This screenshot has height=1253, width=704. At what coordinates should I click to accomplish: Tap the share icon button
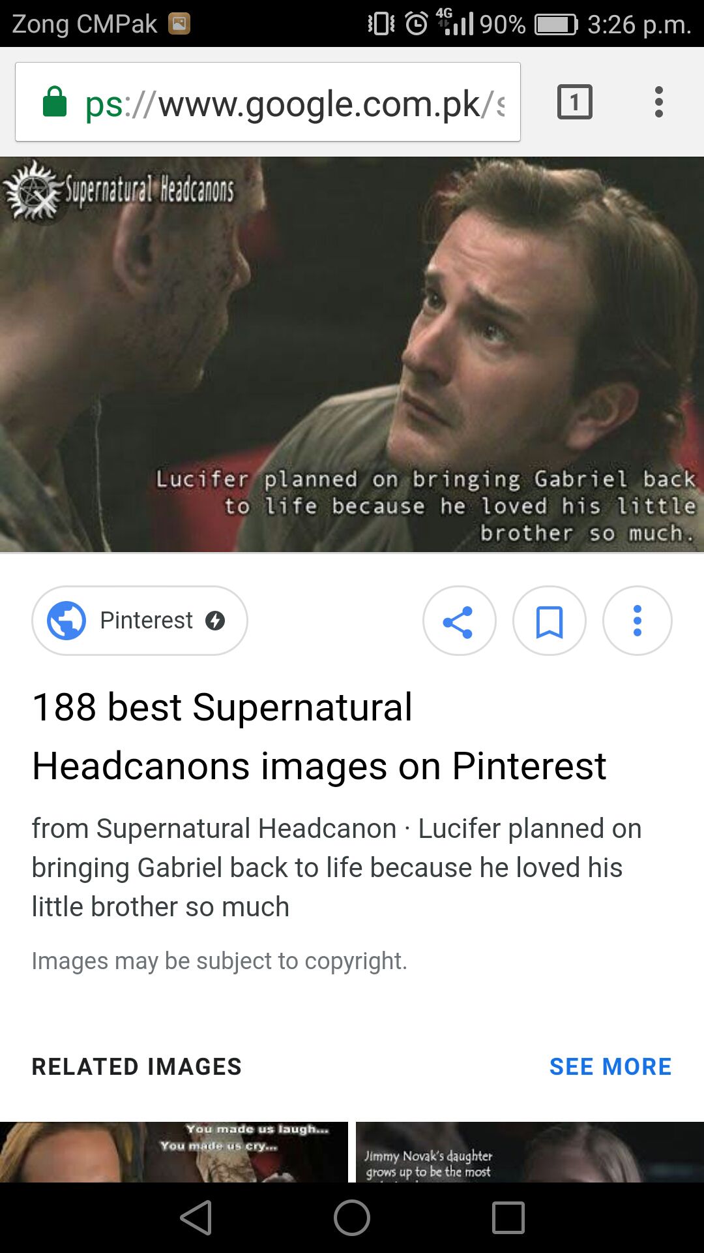[459, 621]
